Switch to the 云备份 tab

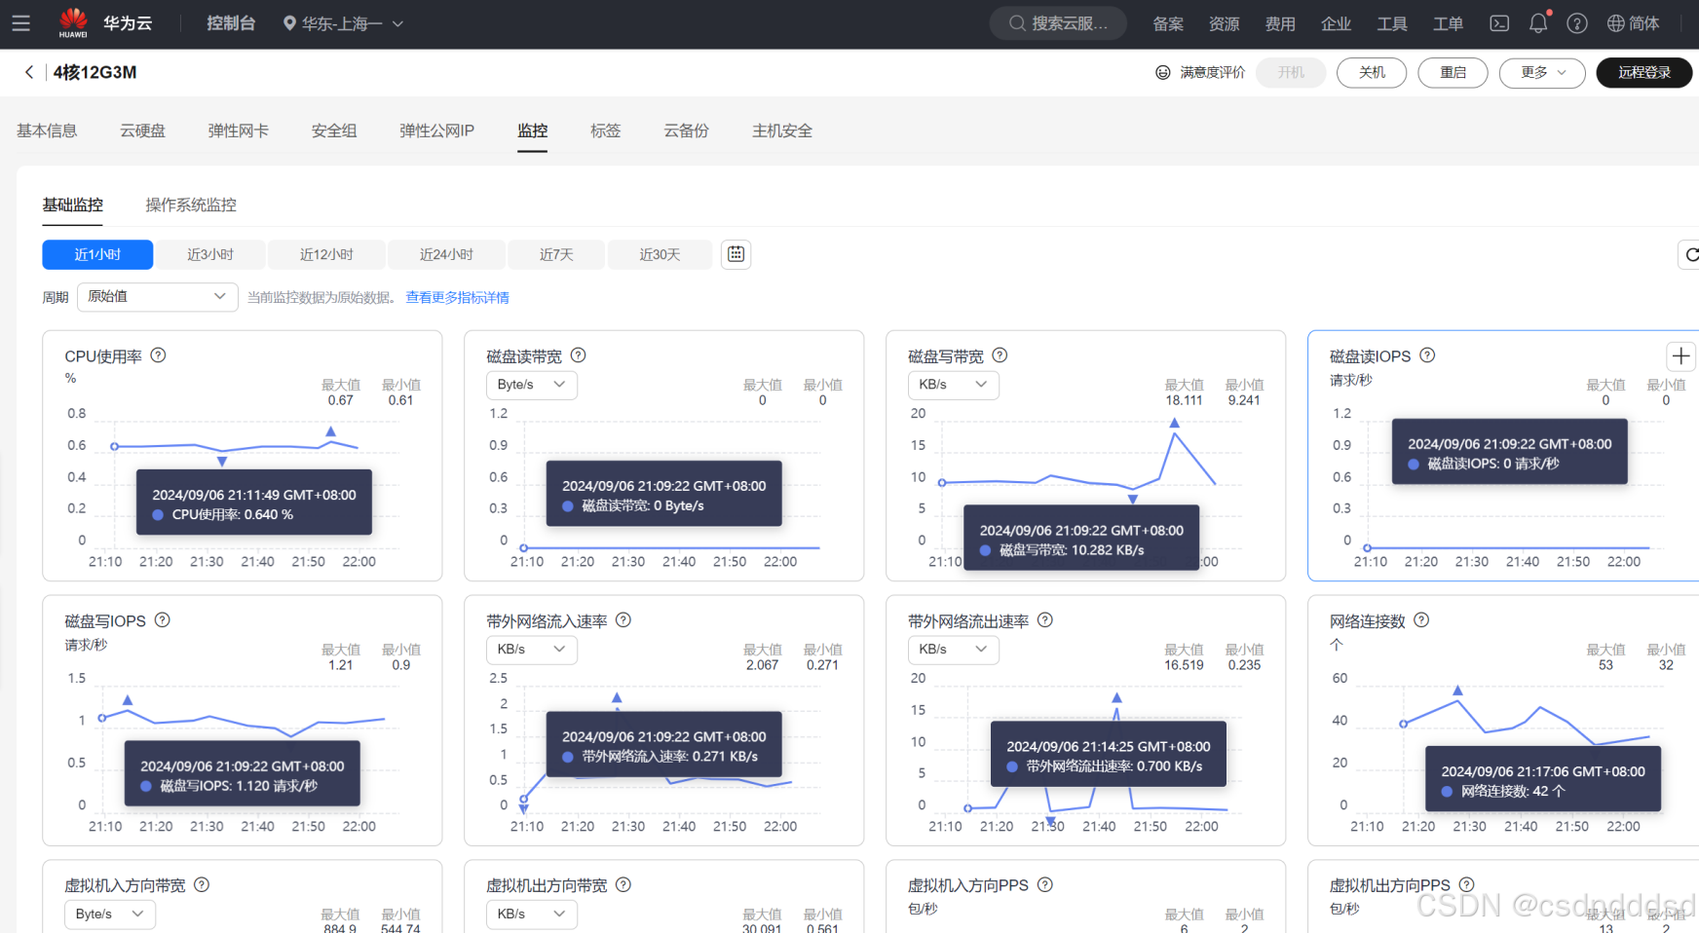pyautogui.click(x=686, y=131)
